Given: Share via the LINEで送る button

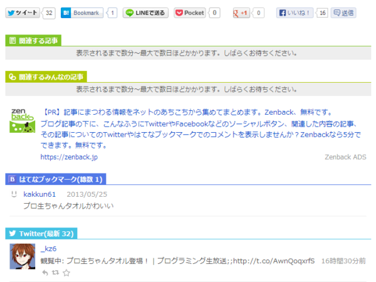Looking at the screenshot, I should point(145,13).
